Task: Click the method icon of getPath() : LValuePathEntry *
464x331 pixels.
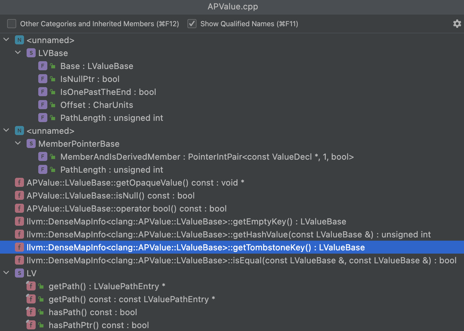Action: (31, 286)
